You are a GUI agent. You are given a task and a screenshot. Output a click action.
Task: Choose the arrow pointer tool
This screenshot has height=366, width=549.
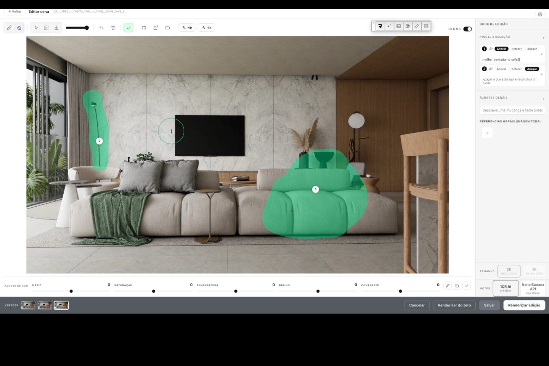pyautogui.click(x=36, y=28)
